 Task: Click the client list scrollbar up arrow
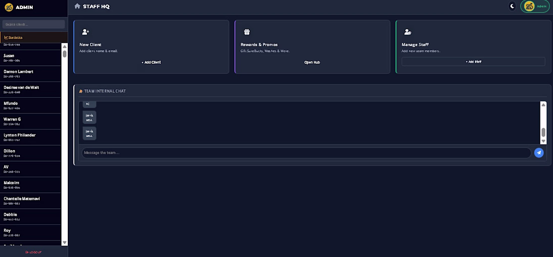64,47
